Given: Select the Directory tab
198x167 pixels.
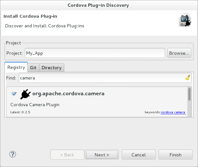Looking at the screenshot, I should 51,68.
